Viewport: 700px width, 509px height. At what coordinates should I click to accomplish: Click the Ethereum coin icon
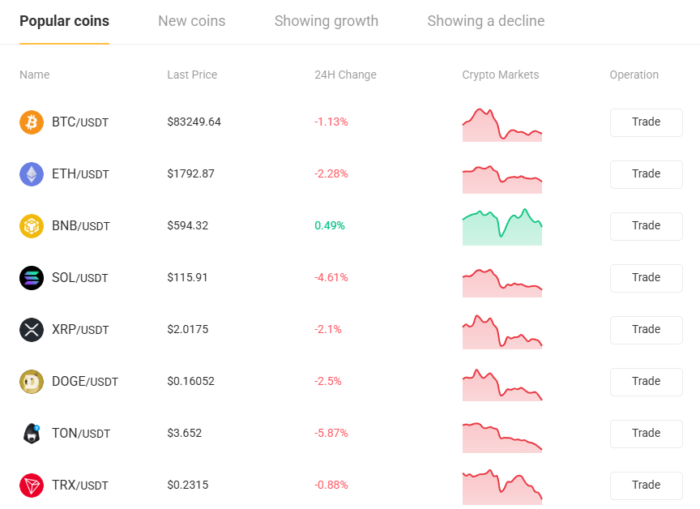(32, 174)
